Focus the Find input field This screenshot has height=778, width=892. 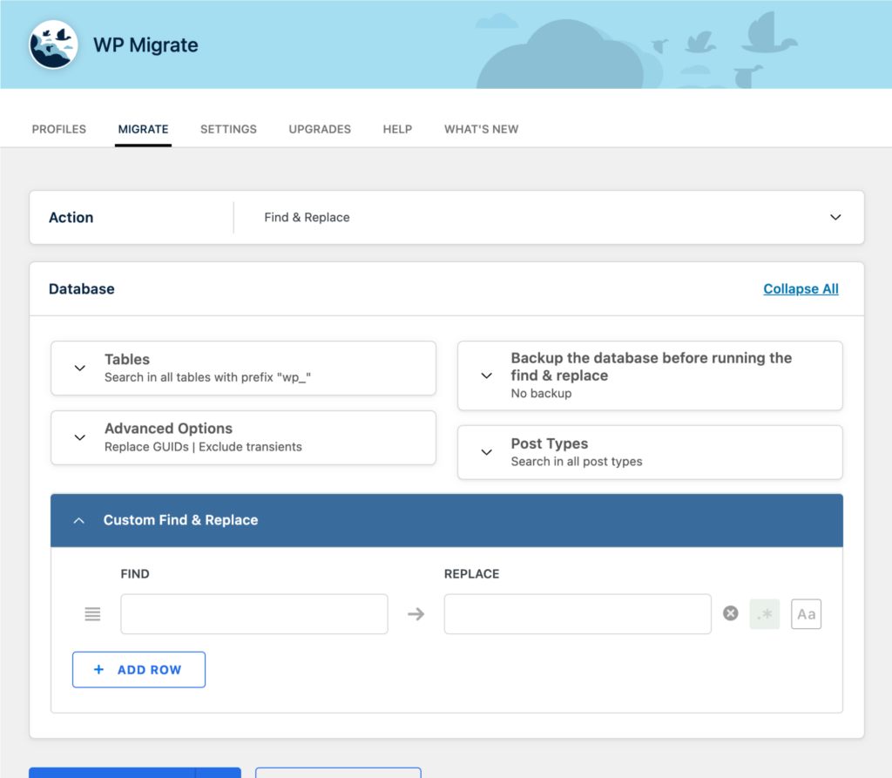click(x=254, y=614)
